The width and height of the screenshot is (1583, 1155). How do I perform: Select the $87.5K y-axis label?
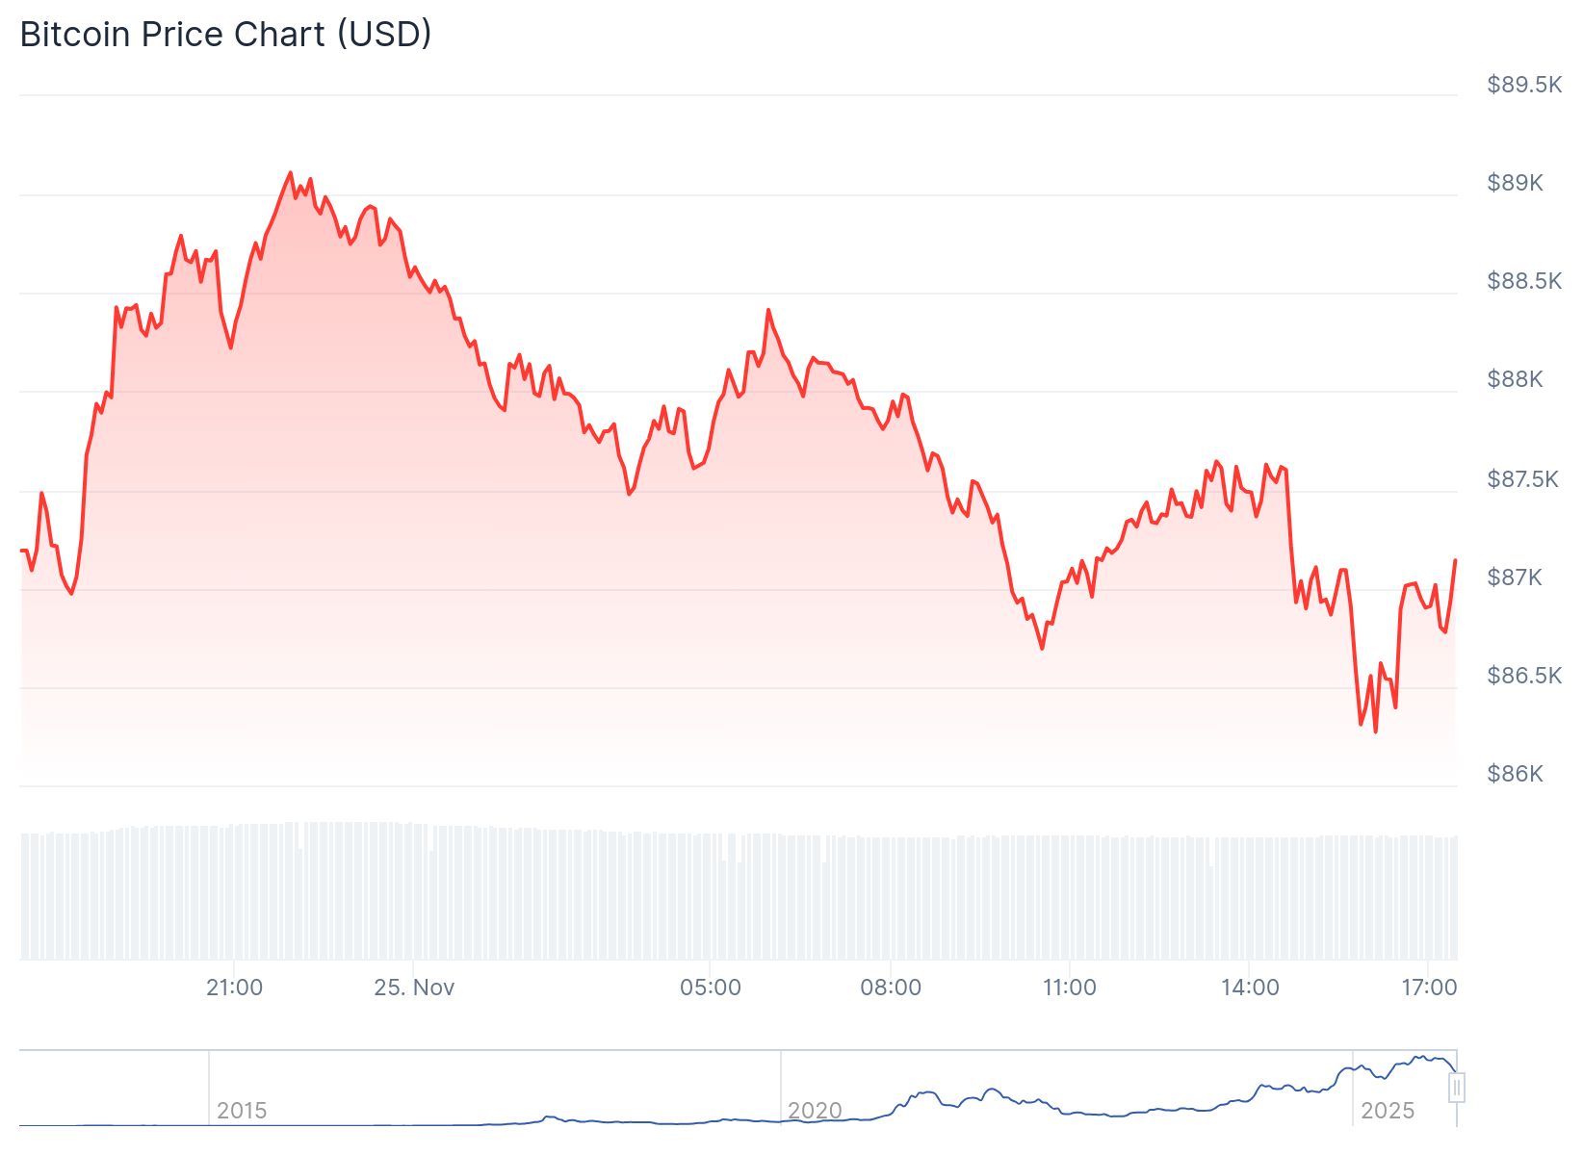click(x=1522, y=479)
